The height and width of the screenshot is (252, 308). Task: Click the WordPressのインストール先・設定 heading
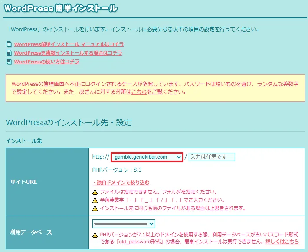click(69, 123)
